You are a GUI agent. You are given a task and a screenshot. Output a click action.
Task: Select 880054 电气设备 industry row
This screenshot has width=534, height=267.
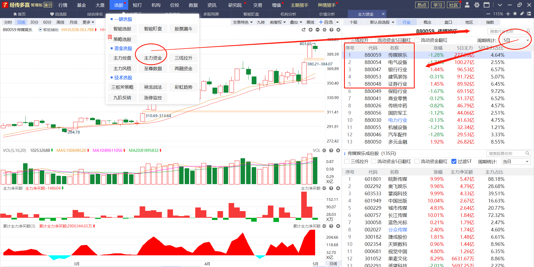click(x=437, y=62)
